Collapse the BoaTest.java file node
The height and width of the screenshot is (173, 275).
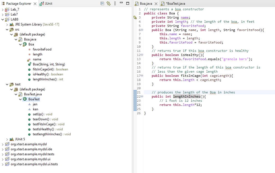(16, 94)
